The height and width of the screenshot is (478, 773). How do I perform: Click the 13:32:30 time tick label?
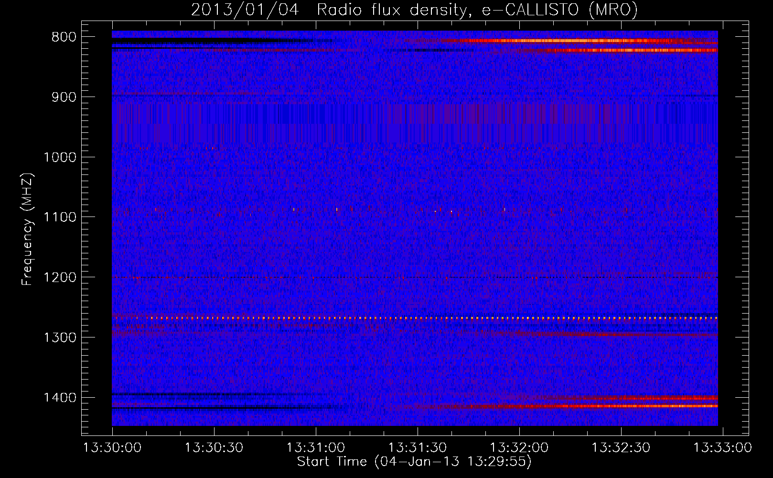(x=621, y=448)
